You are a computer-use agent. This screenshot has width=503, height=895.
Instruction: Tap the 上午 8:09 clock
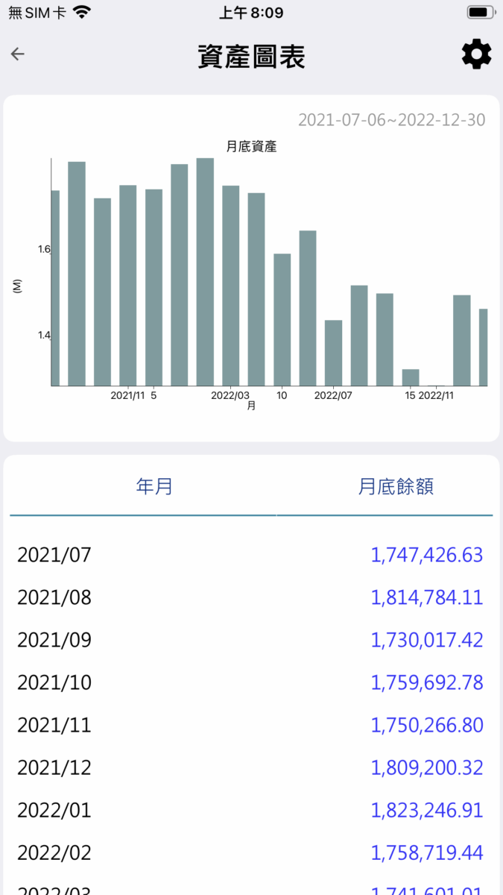tap(251, 13)
